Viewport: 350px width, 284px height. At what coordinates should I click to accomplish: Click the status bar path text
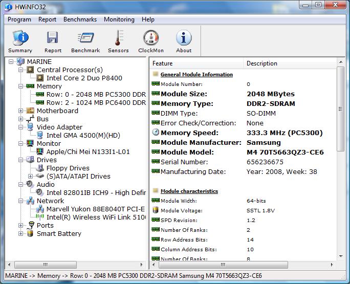click(134, 276)
